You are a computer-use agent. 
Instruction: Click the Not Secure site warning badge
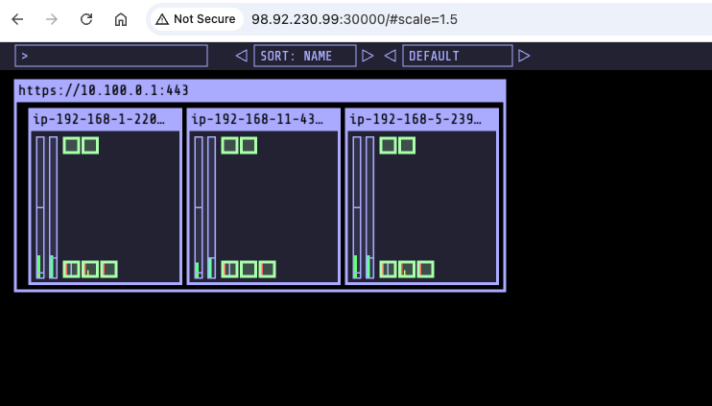point(196,19)
